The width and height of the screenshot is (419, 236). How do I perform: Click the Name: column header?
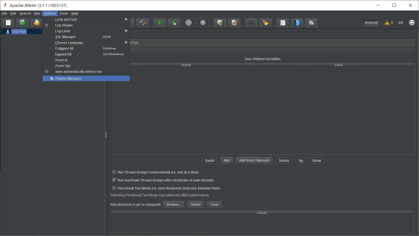pos(187,65)
